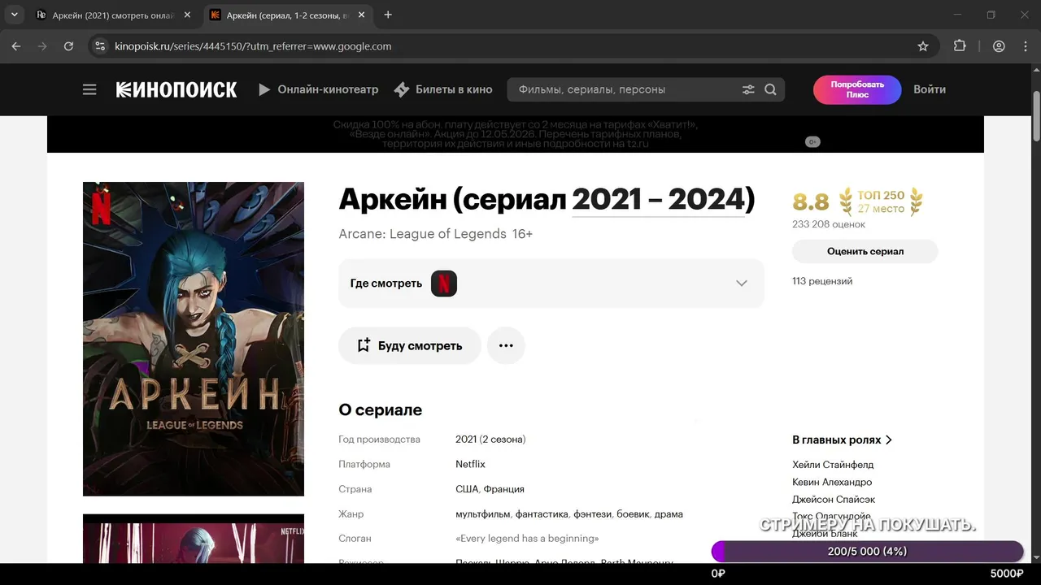Open the three-dots more options button
Screen dimensions: 1041x585
point(506,345)
